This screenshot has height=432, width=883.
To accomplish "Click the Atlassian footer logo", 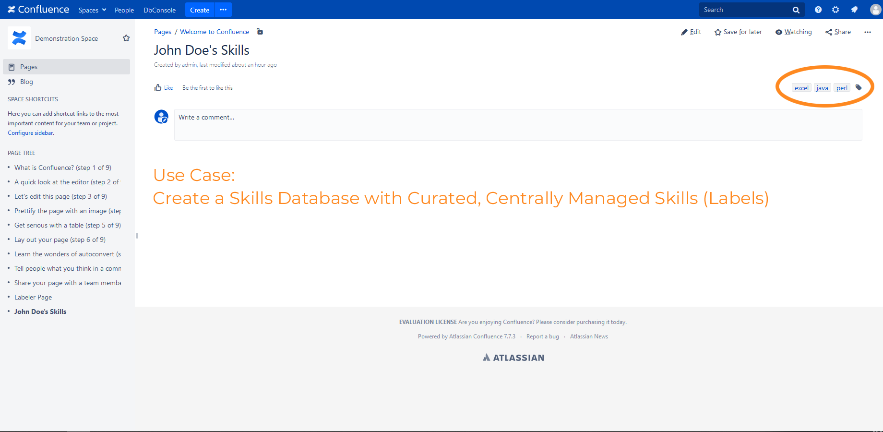I will click(x=513, y=358).
